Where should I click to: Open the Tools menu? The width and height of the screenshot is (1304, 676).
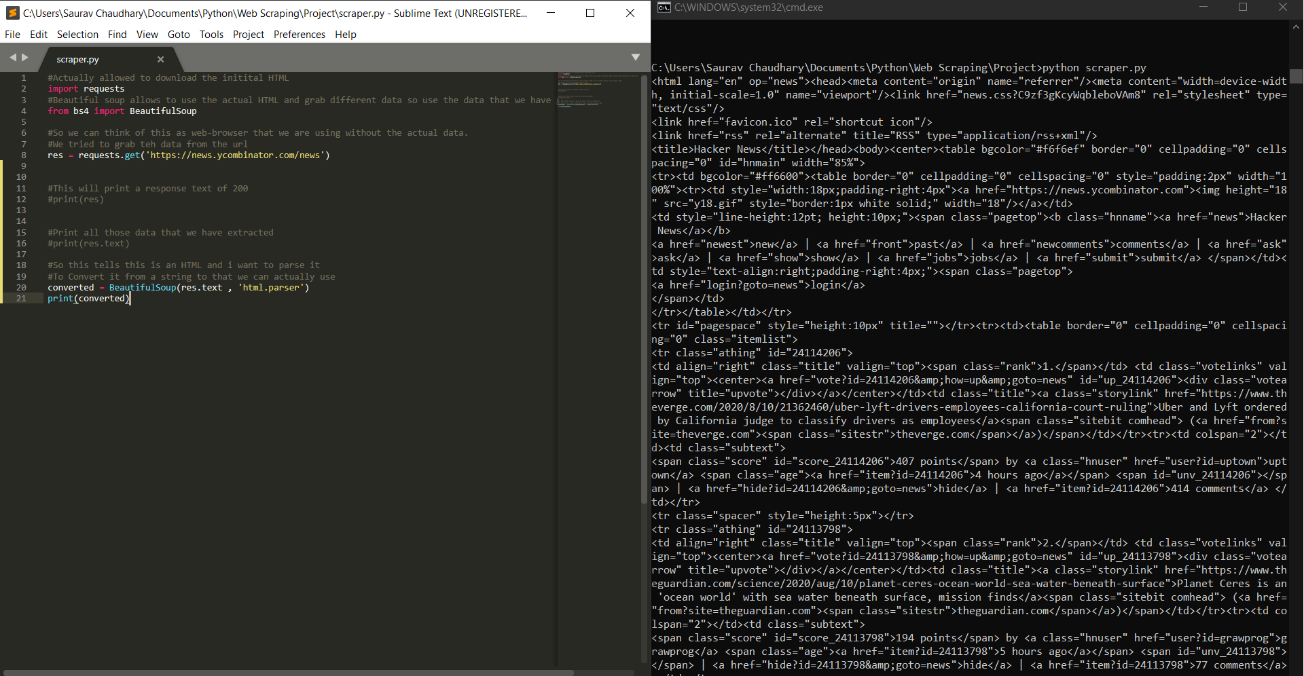coord(211,34)
